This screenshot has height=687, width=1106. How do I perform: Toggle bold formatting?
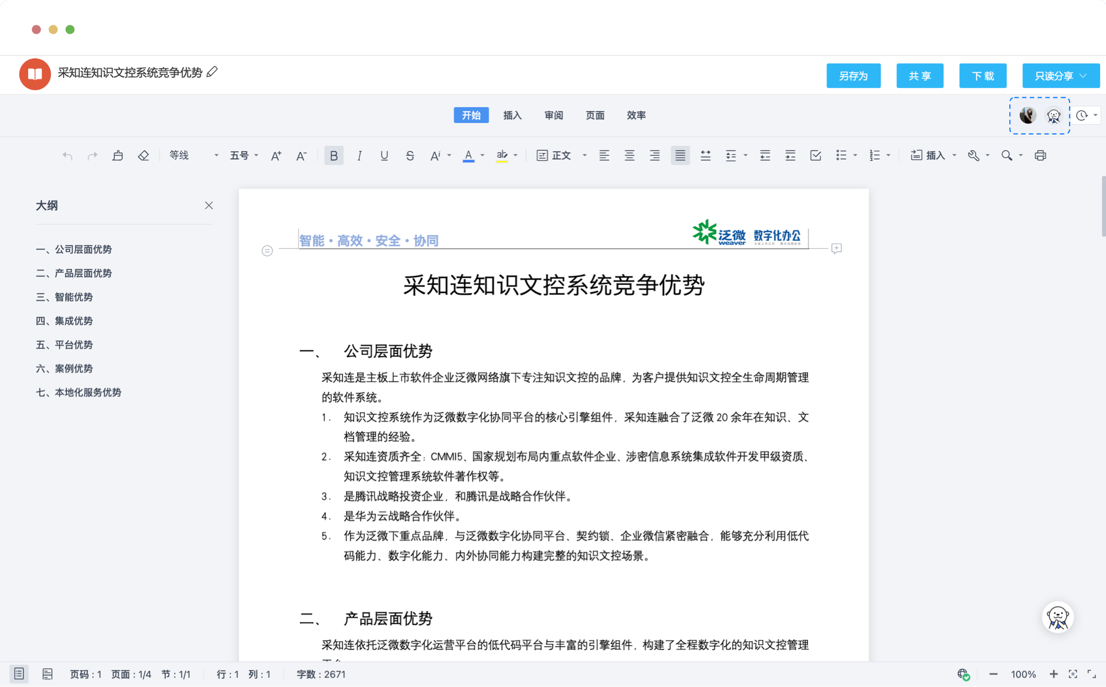click(333, 156)
